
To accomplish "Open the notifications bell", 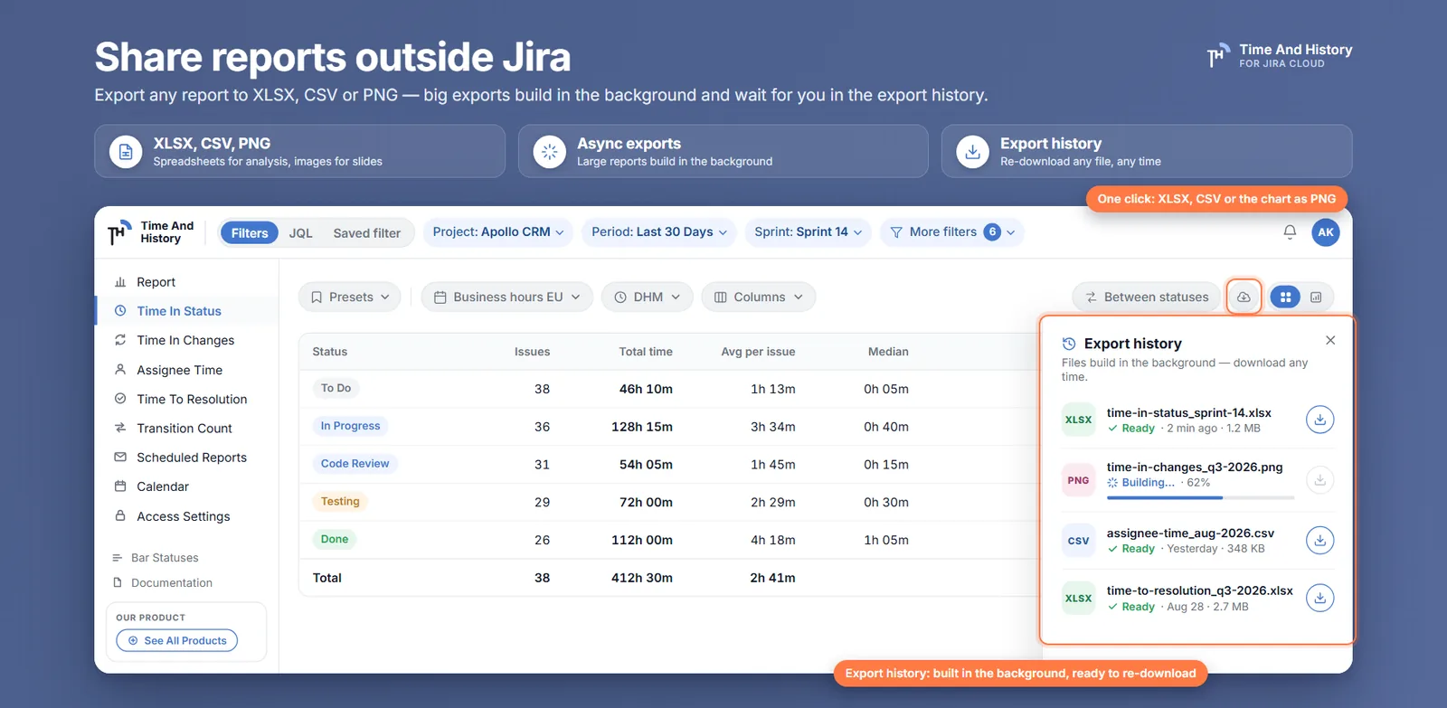I will point(1290,232).
